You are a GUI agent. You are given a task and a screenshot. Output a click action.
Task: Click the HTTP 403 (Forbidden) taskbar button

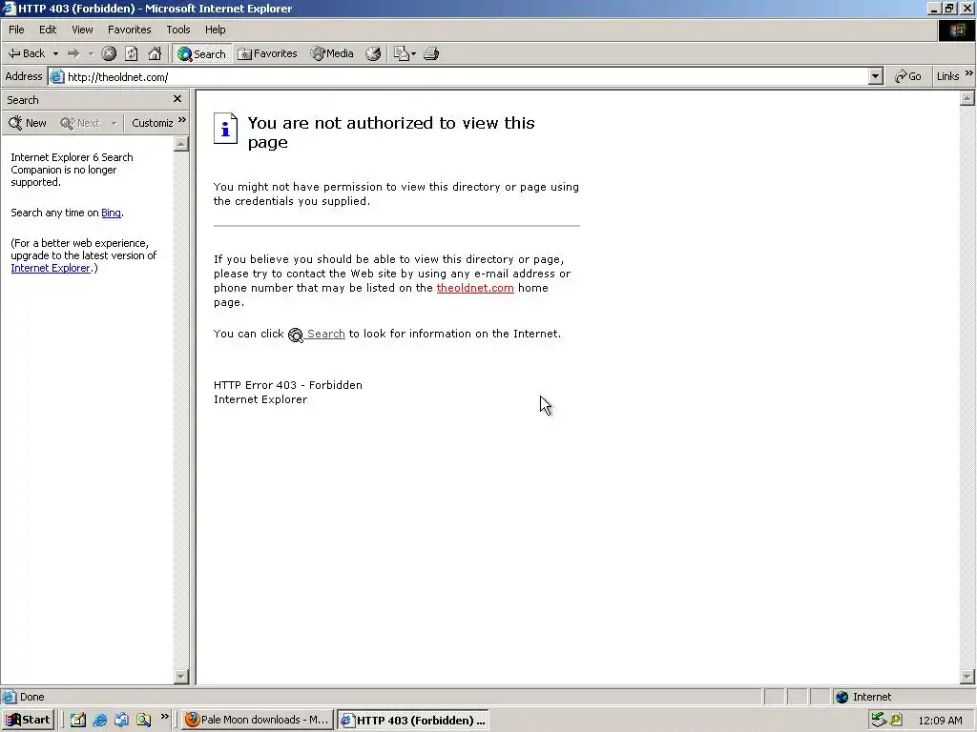tap(412, 721)
